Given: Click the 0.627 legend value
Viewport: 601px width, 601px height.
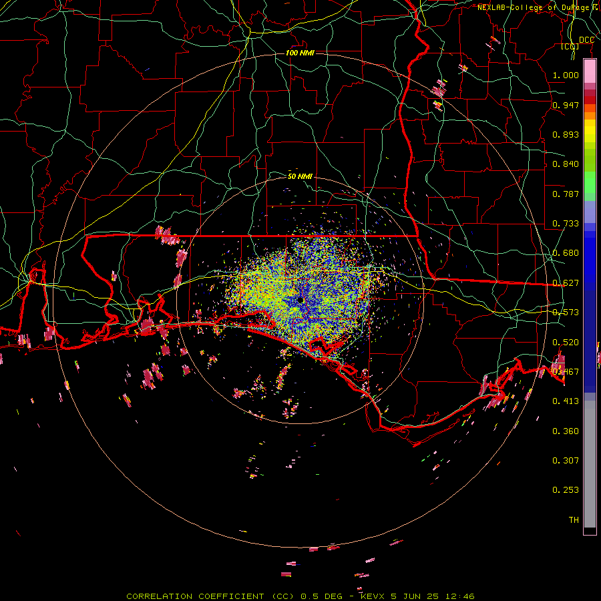Looking at the screenshot, I should tap(566, 283).
